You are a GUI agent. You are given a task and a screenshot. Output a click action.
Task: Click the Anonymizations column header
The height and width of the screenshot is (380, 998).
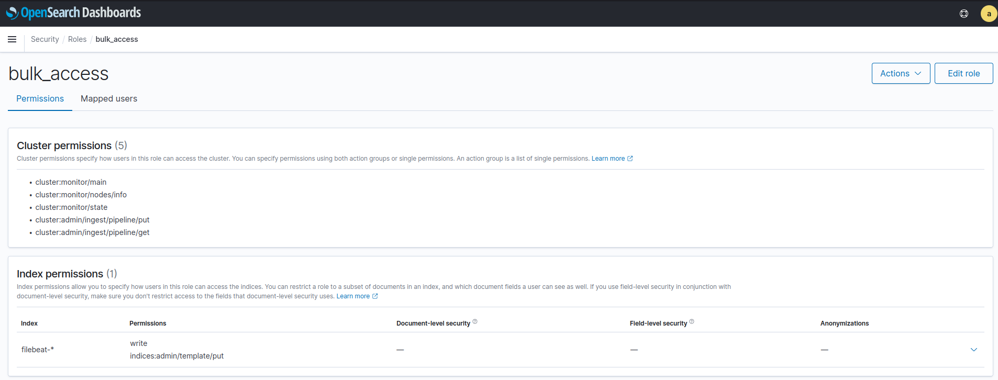(844, 323)
